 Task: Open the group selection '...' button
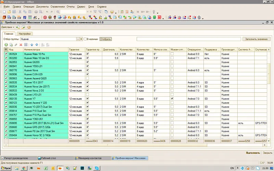(x=78, y=39)
